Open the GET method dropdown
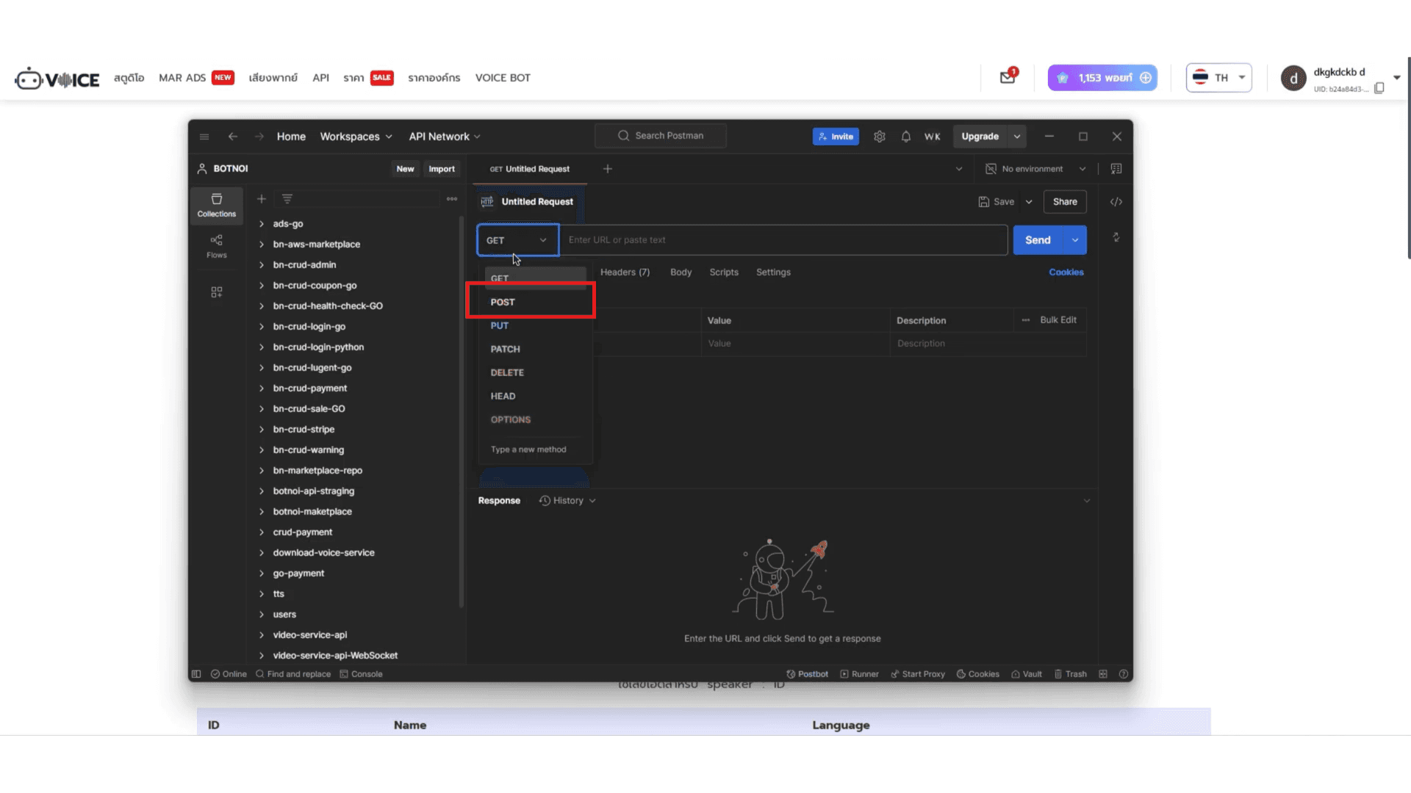Image resolution: width=1411 pixels, height=793 pixels. pyautogui.click(x=517, y=240)
